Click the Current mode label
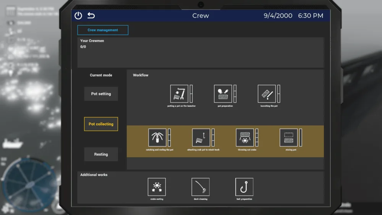 pyautogui.click(x=101, y=75)
